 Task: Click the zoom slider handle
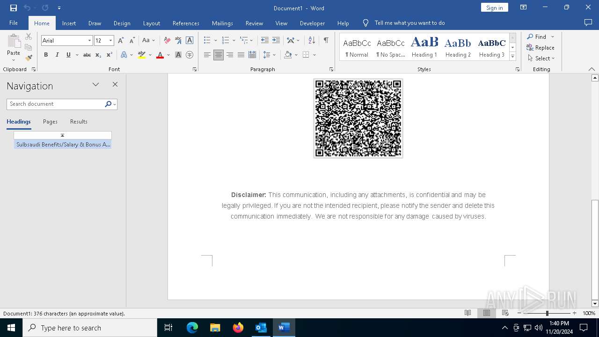click(547, 313)
